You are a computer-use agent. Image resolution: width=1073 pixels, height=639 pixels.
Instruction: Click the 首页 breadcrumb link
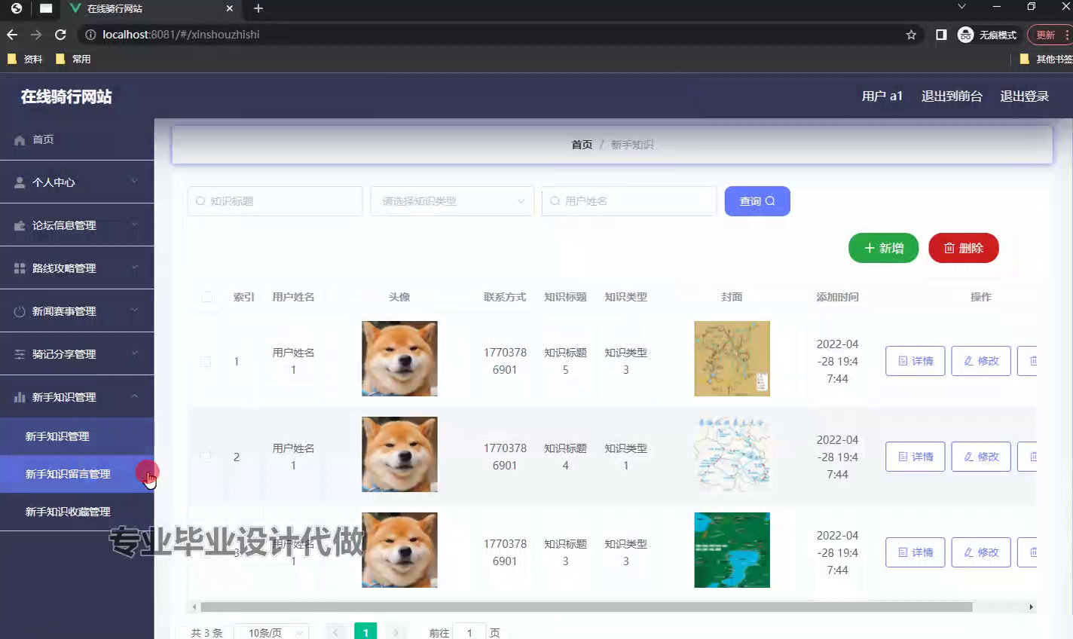click(x=582, y=145)
